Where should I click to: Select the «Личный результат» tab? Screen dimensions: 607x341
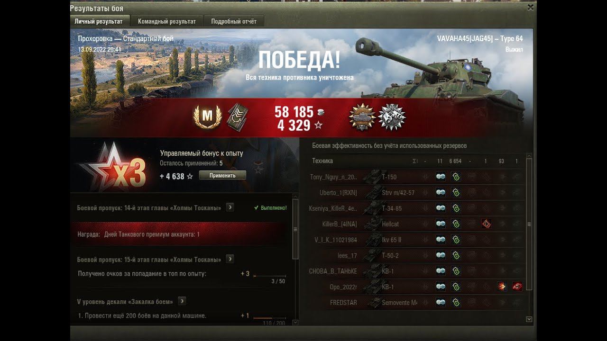coord(99,21)
